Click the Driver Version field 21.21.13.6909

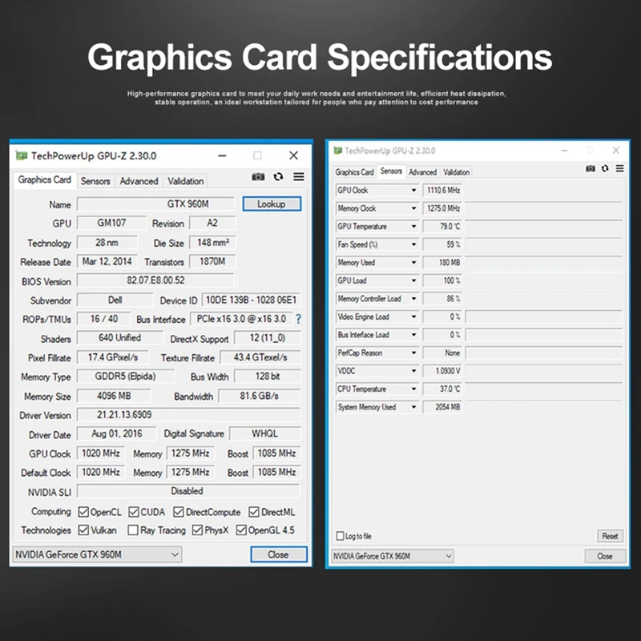pyautogui.click(x=188, y=414)
